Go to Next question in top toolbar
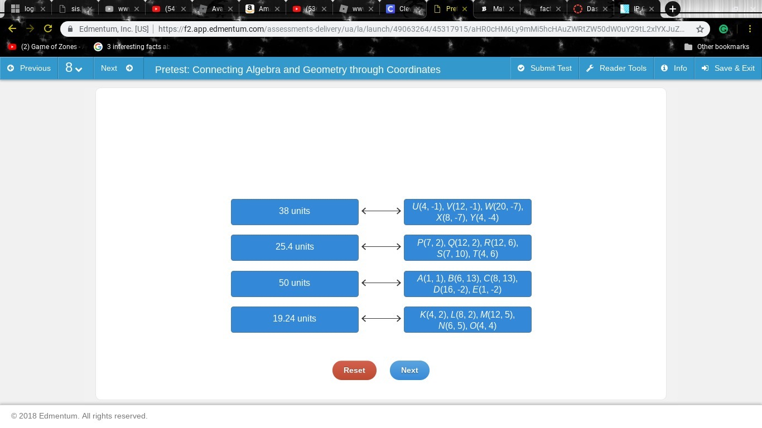This screenshot has height=428, width=762. click(x=118, y=68)
